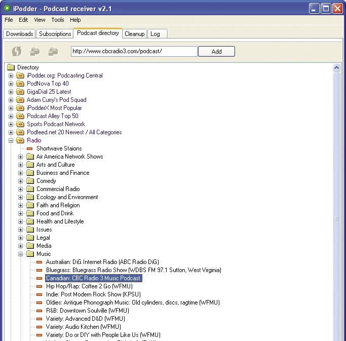Click the feed icon beside Bluegrass Radio Show
Screen dimensions: 346x341
click(40, 271)
